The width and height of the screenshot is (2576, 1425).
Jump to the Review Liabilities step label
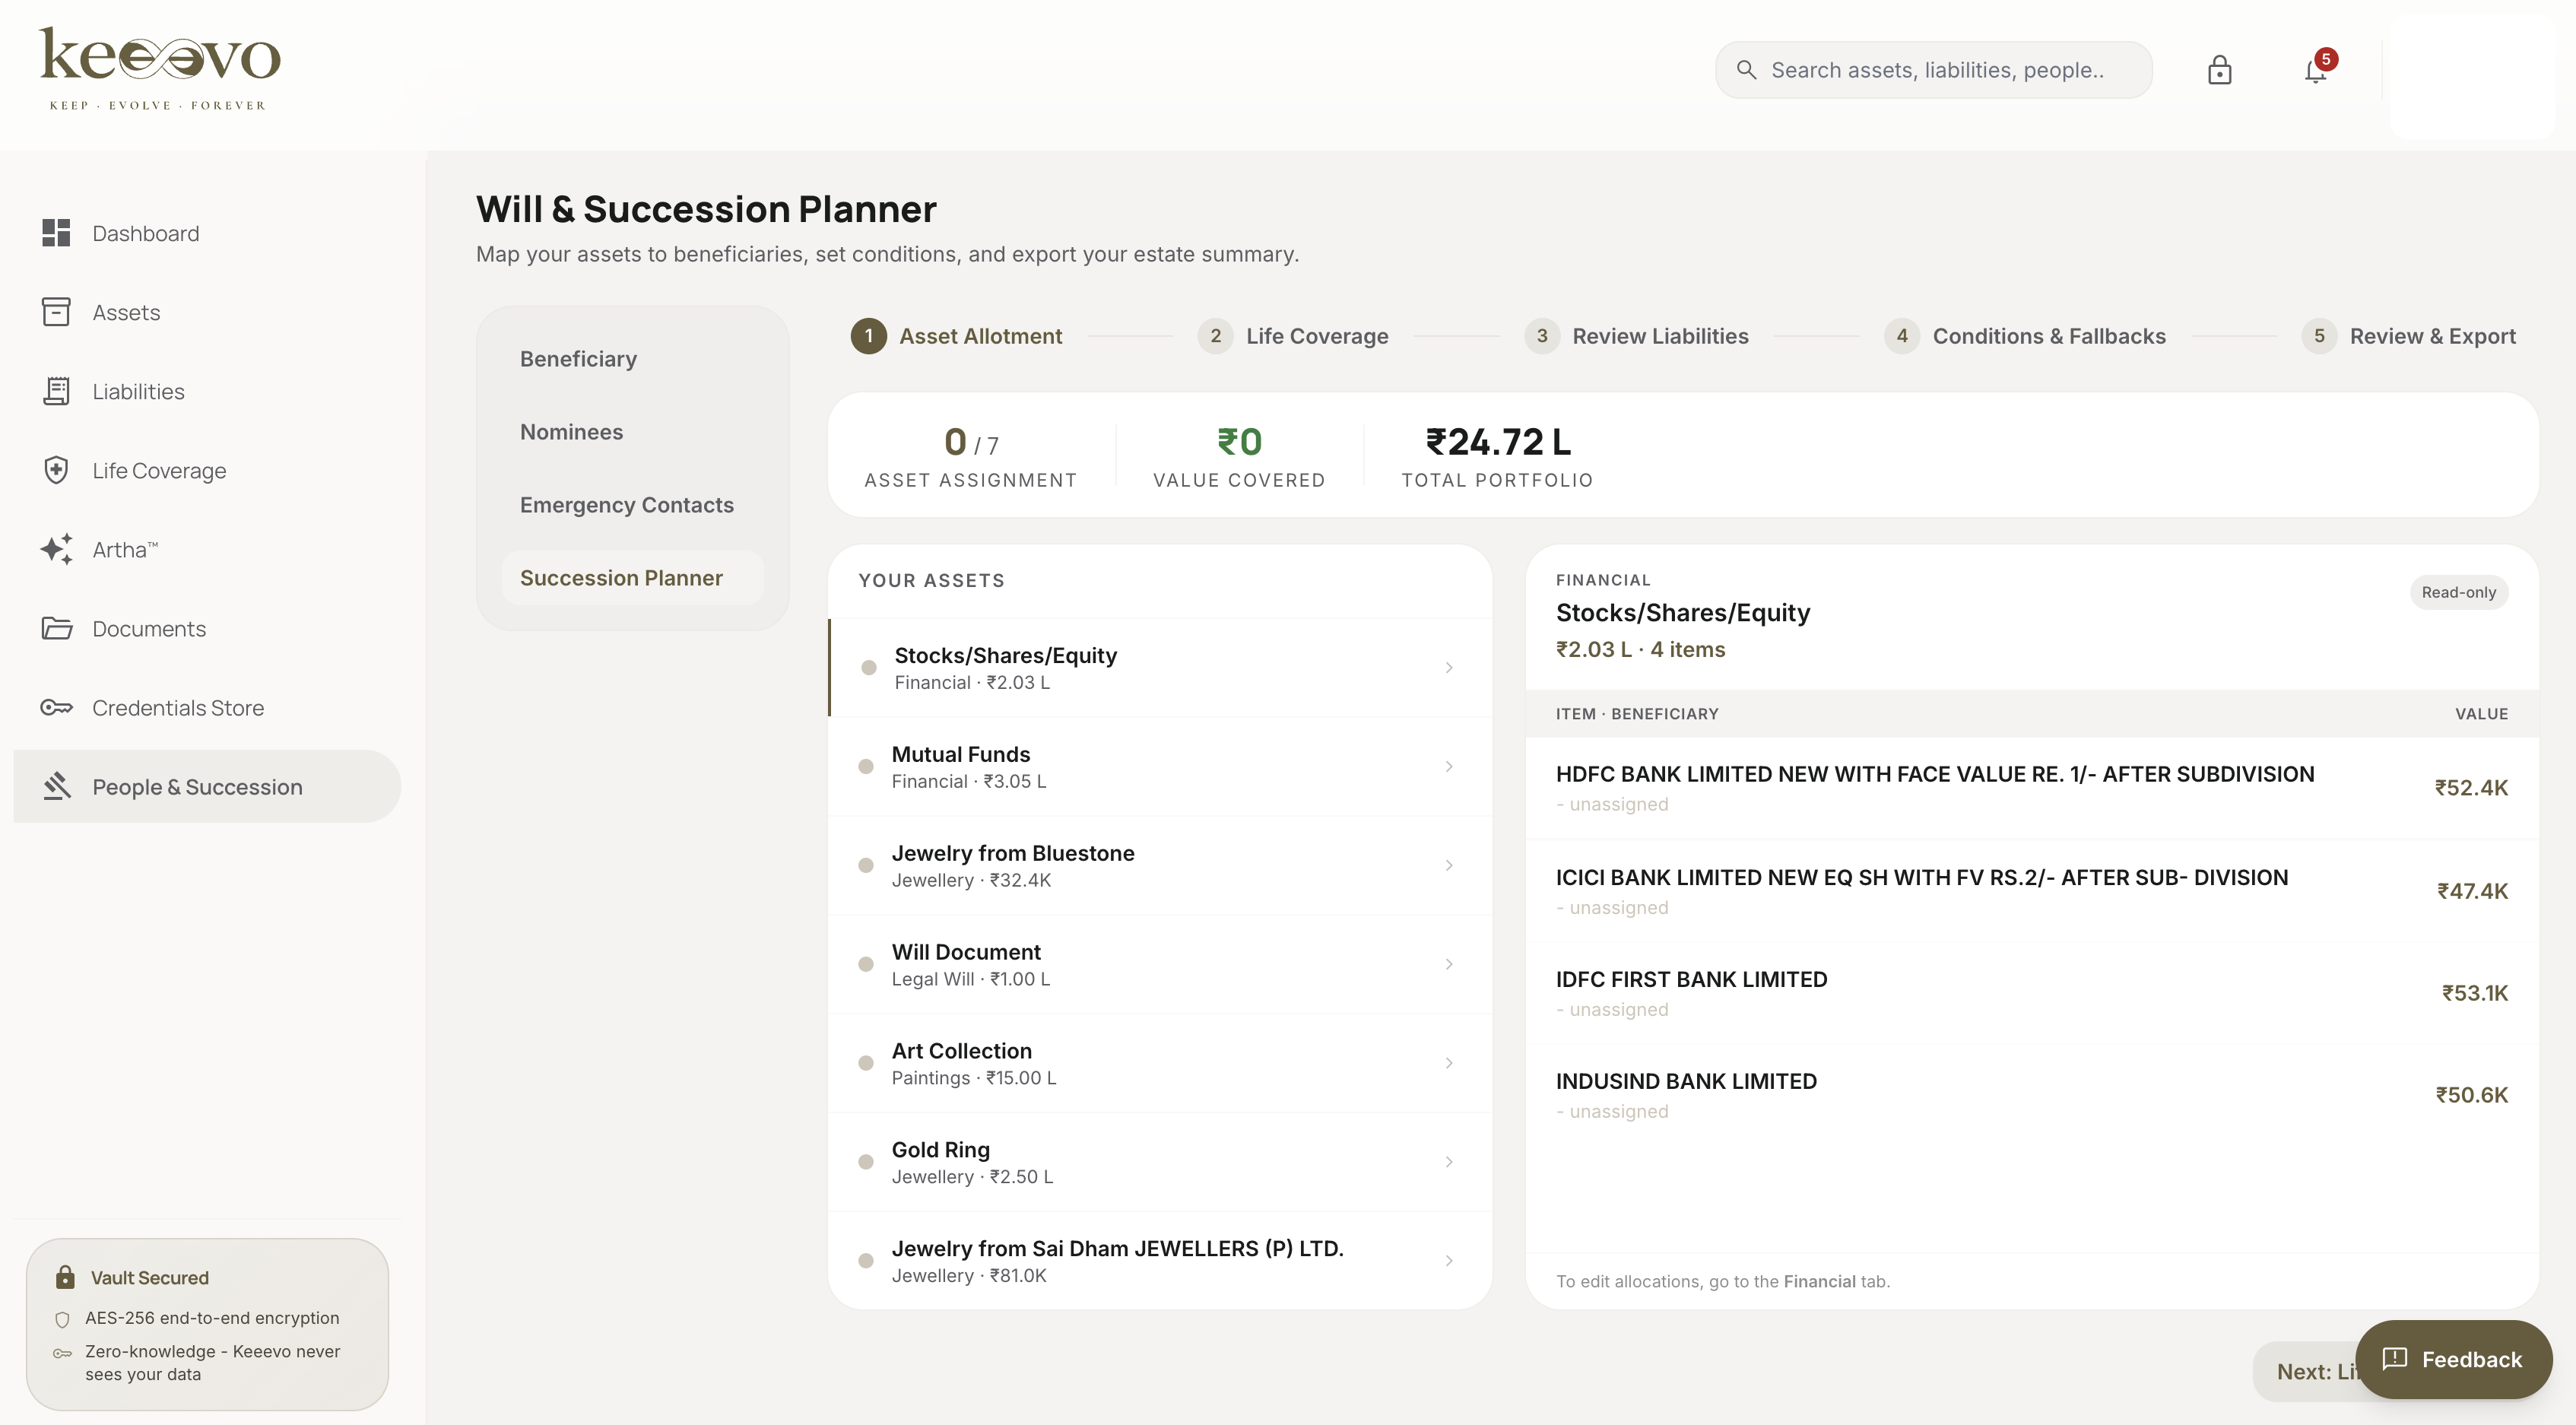pyautogui.click(x=1660, y=336)
